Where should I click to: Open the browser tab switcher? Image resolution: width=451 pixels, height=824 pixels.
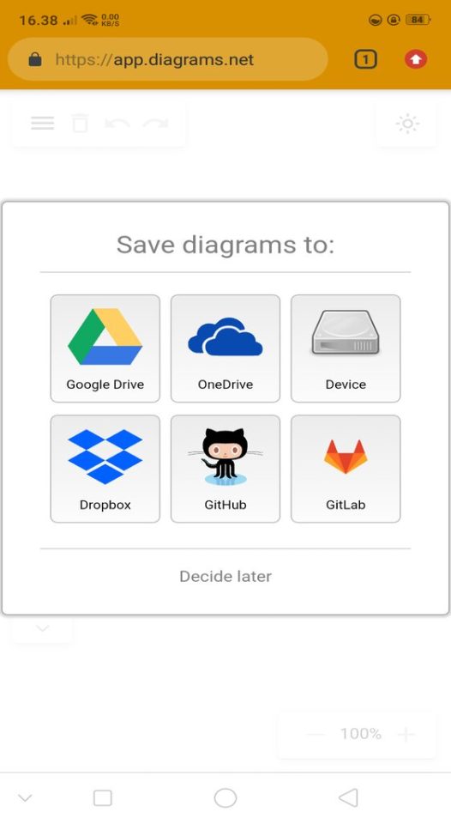pyautogui.click(x=365, y=59)
